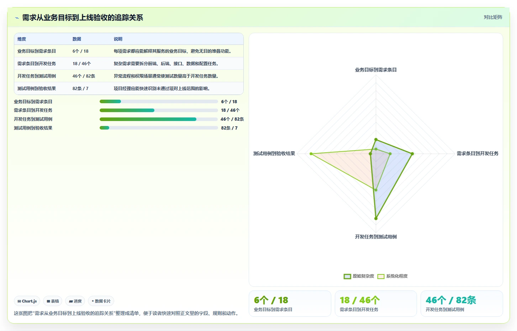517x331 pixels.
Task: Click radar axis label 需求条目到开发任务
Action: click(x=478, y=153)
